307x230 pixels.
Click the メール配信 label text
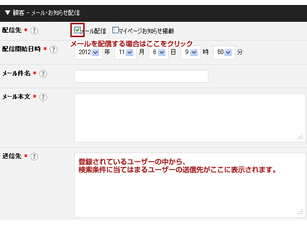94,31
